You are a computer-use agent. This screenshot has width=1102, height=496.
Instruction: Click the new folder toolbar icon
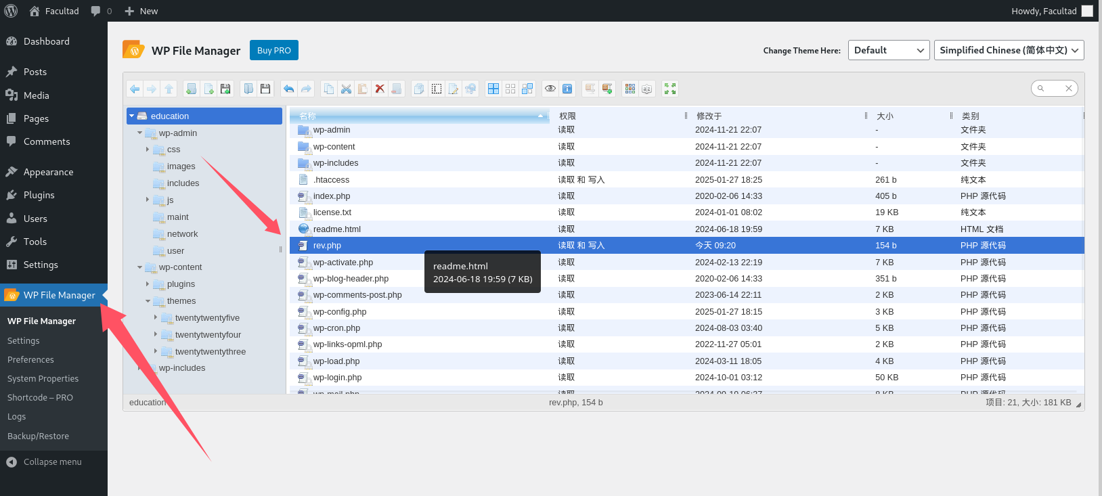[192, 89]
